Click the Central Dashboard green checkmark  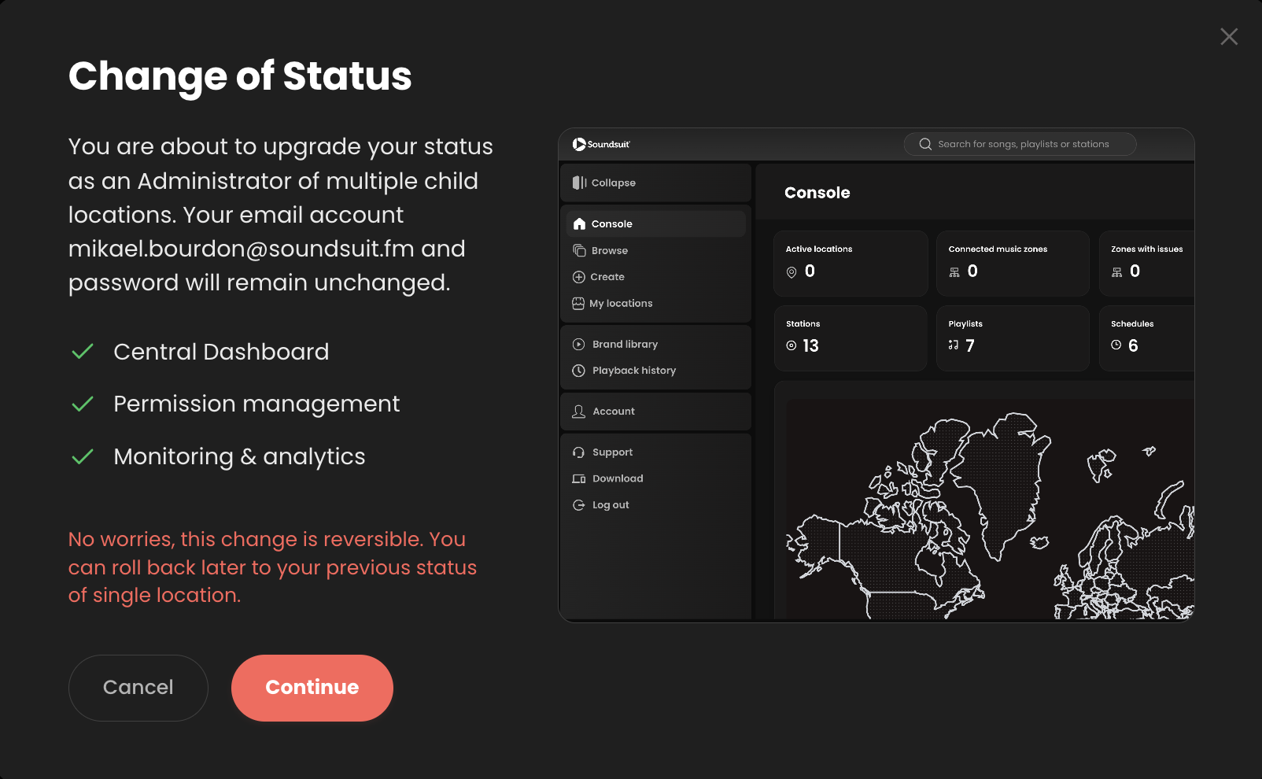click(x=83, y=352)
